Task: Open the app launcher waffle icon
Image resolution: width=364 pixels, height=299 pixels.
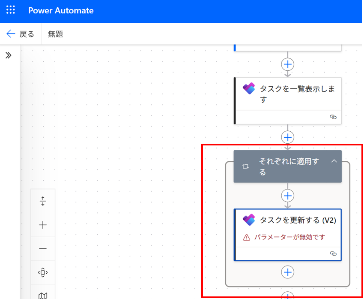Action: [x=10, y=10]
